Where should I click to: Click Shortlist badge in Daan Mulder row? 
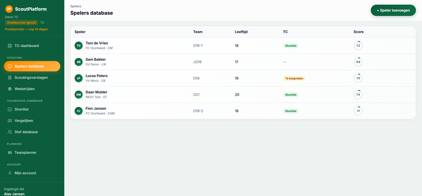[291, 95]
